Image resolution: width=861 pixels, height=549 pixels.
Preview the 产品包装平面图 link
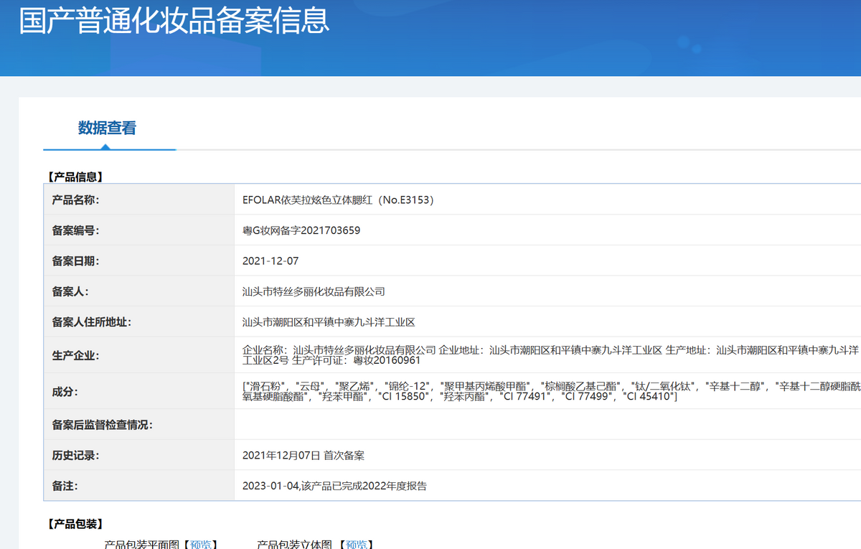[x=201, y=545]
